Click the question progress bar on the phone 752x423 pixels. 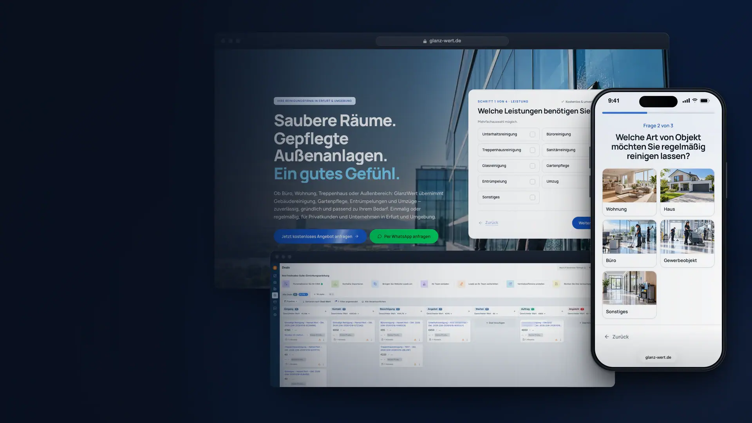click(658, 113)
